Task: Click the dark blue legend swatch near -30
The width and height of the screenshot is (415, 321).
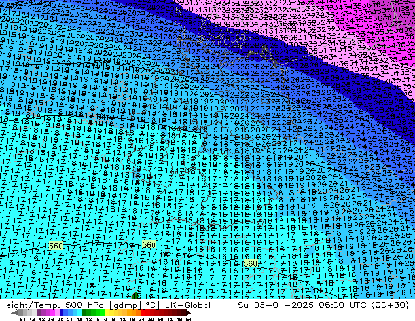Action: 62,312
